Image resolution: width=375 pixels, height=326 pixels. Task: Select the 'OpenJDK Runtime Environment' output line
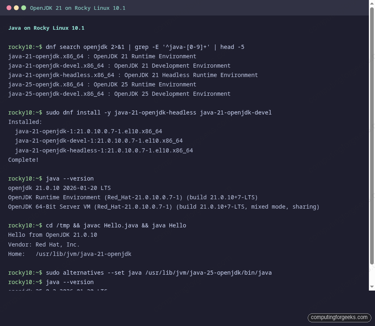133,197
